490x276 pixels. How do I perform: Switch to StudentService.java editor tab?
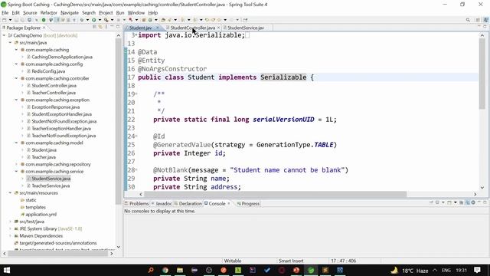[246, 28]
